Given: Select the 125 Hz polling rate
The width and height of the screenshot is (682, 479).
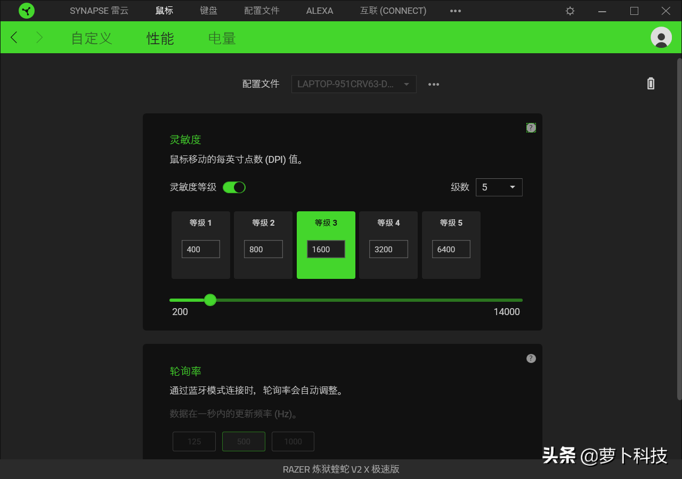Looking at the screenshot, I should coord(194,441).
